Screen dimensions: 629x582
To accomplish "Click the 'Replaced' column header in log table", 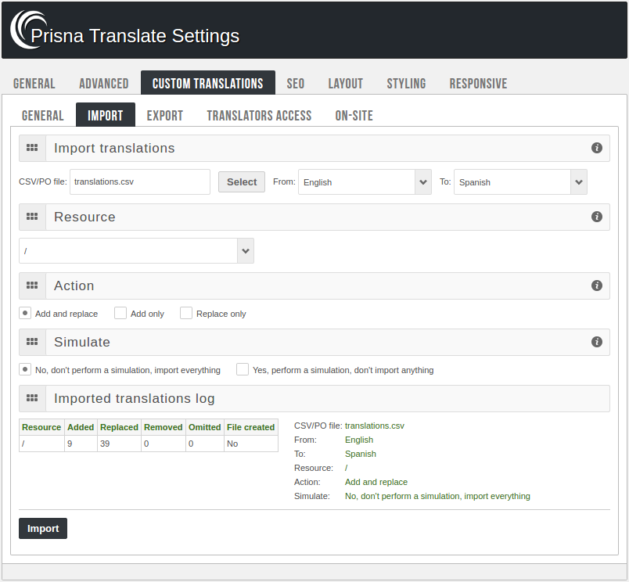I will [x=119, y=427].
